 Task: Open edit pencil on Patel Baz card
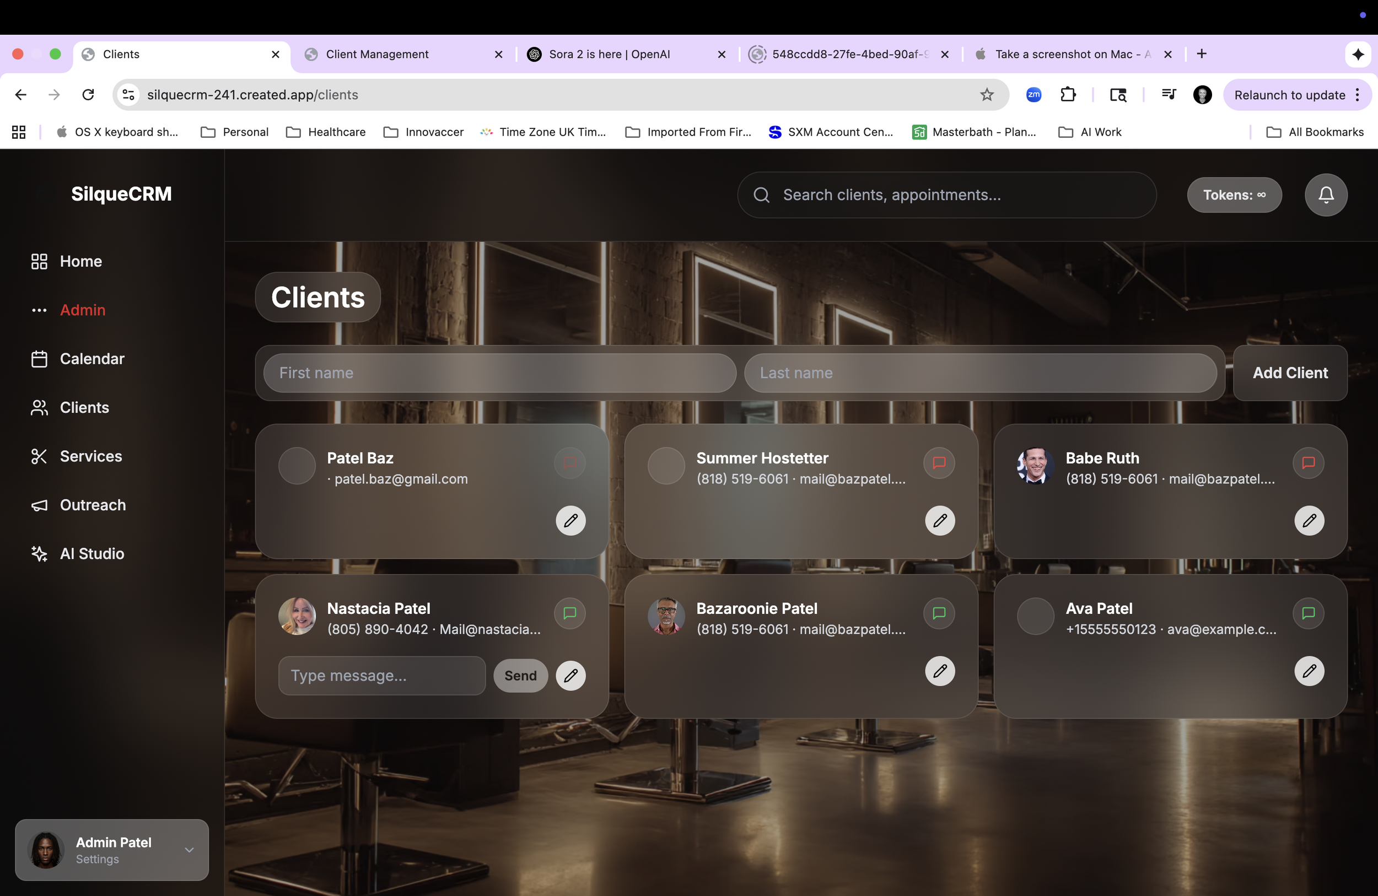click(x=570, y=520)
